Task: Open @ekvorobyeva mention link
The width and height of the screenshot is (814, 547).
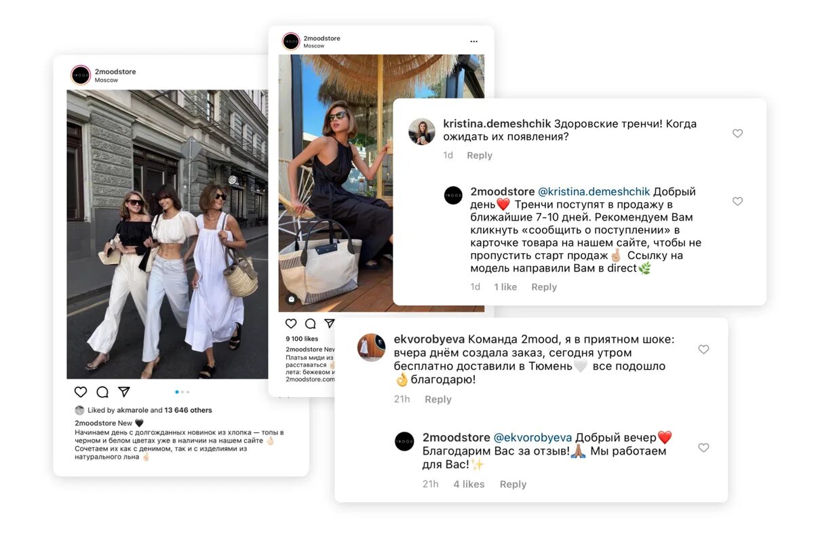Action: tap(532, 438)
